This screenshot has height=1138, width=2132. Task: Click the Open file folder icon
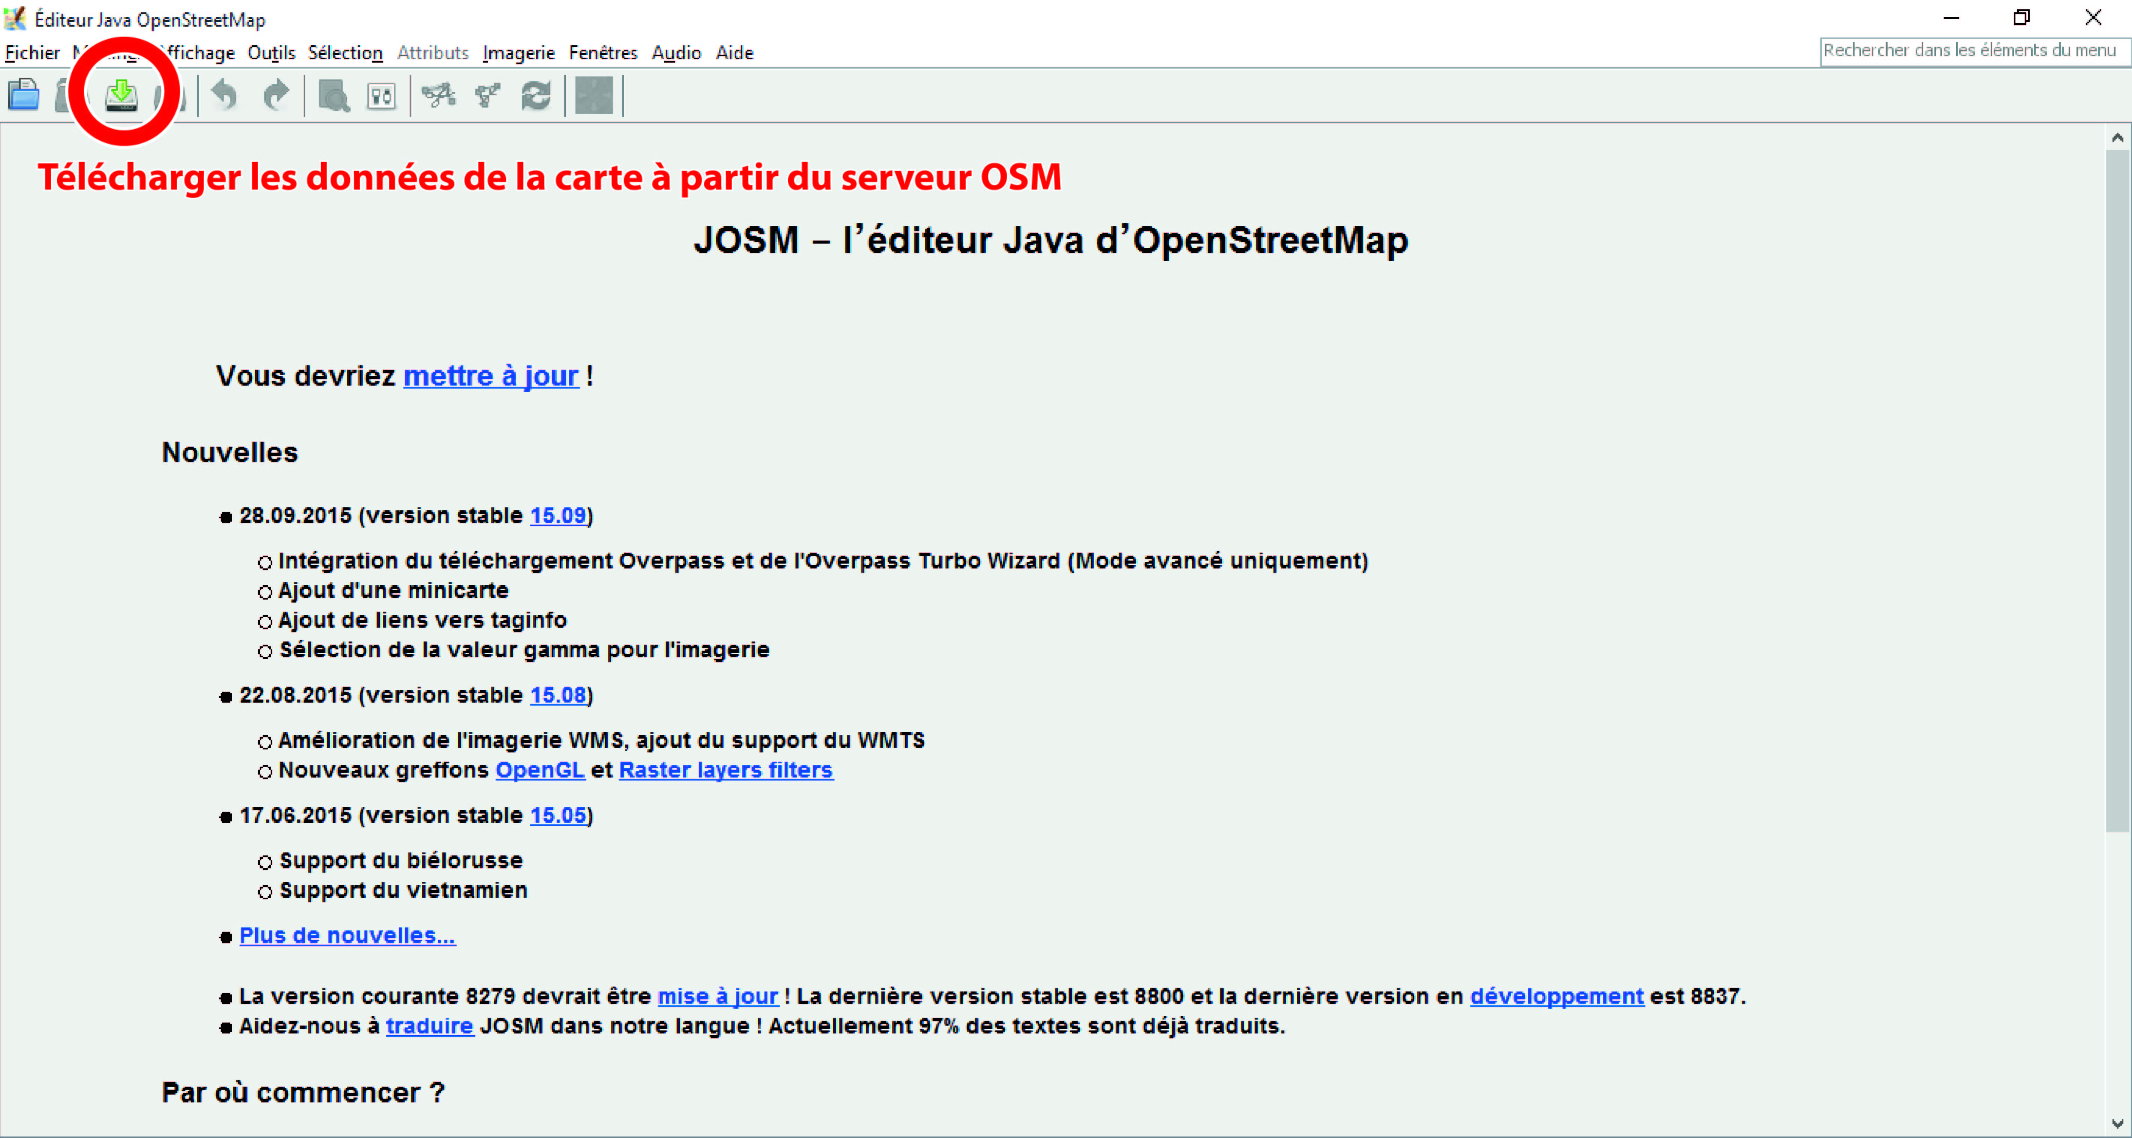[x=24, y=95]
